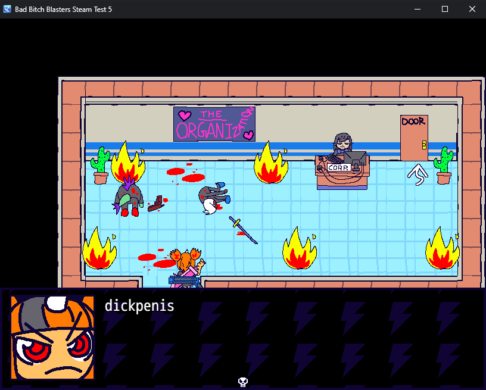Select the sword lying on the floor
Viewport: 486px width, 390px height.
tap(244, 230)
